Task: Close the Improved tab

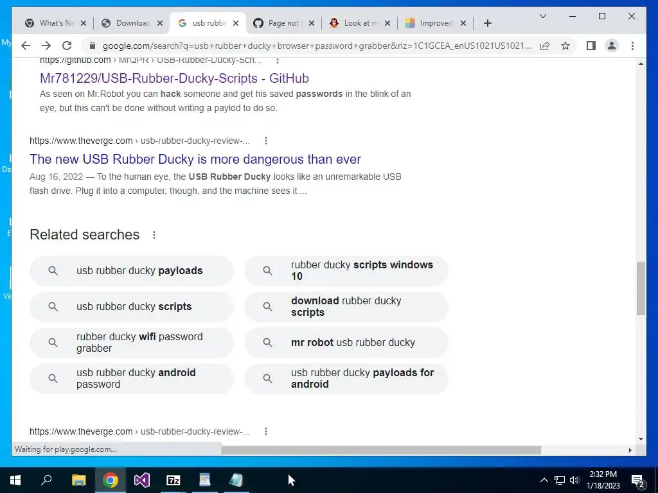Action: [x=463, y=23]
